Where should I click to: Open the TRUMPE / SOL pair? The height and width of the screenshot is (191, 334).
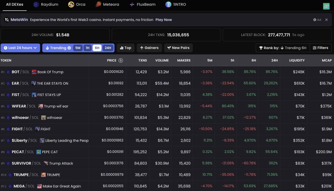coord(26,175)
